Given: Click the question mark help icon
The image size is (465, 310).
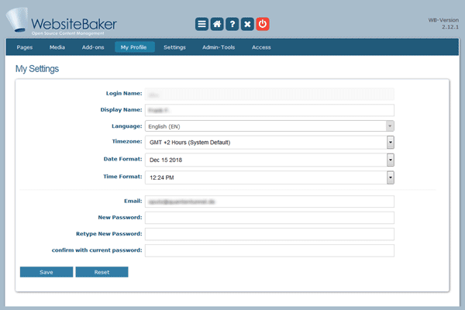Looking at the screenshot, I should (x=232, y=24).
